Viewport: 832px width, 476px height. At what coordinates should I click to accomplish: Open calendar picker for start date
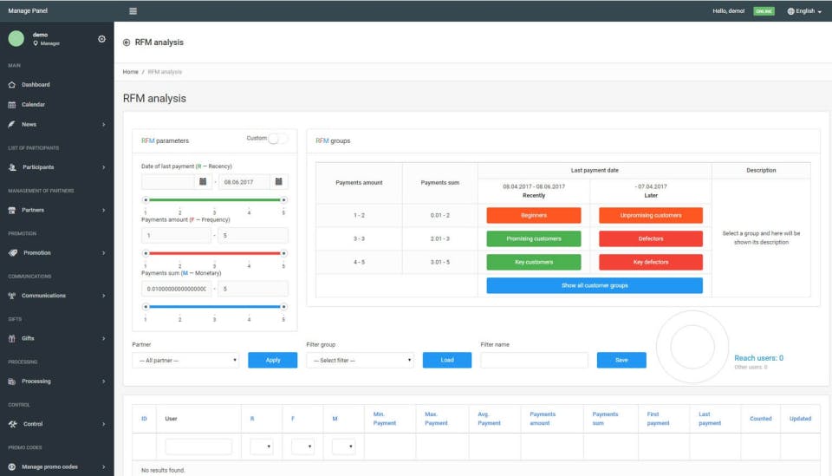(203, 181)
